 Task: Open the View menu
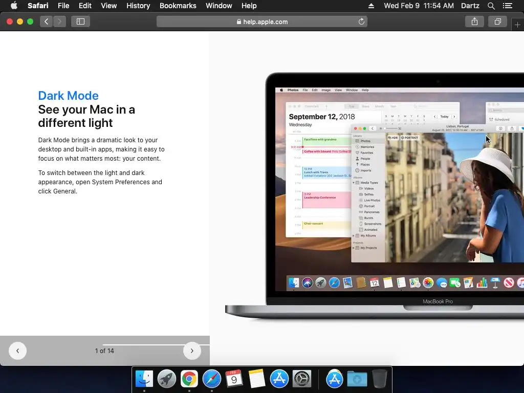point(109,6)
